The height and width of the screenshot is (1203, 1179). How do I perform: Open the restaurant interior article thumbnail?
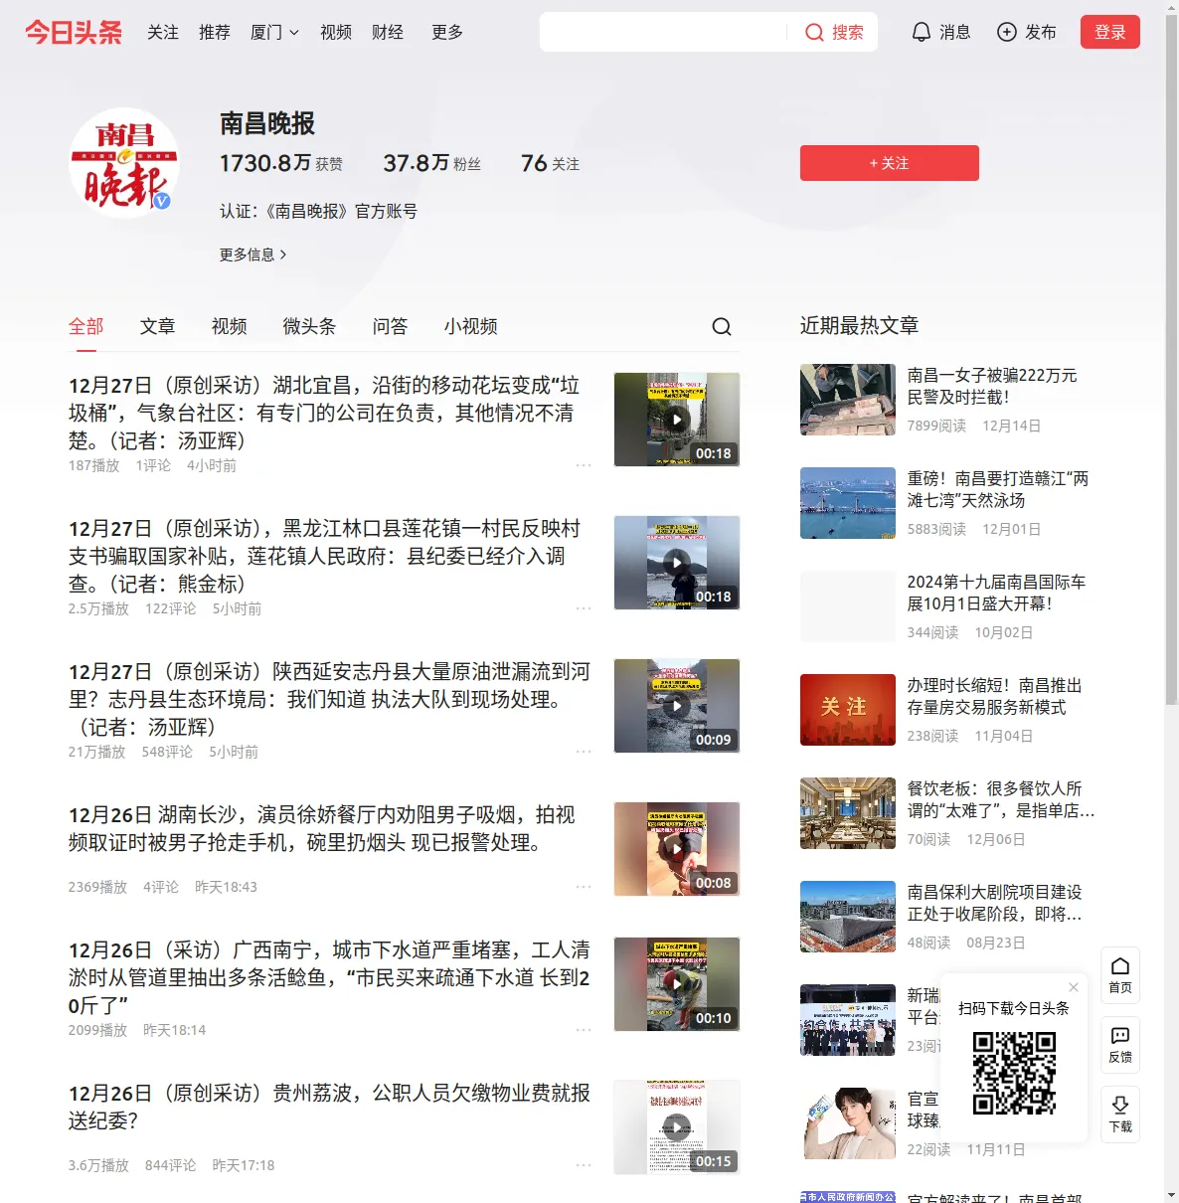tap(848, 813)
